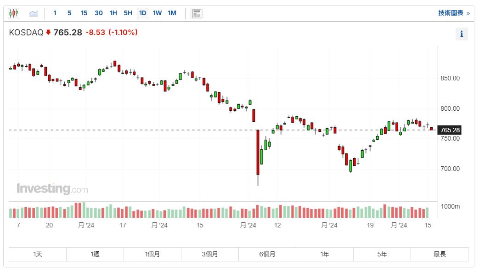This screenshot has height=272, width=479.
Task: Choose the 30 minute interval
Action: pyautogui.click(x=99, y=13)
